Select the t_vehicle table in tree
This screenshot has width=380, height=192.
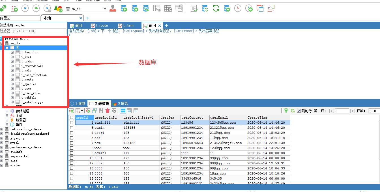click(x=29, y=97)
